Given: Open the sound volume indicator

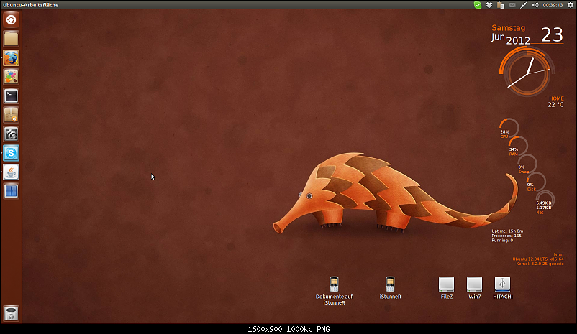Looking at the screenshot, I should pyautogui.click(x=535, y=5).
